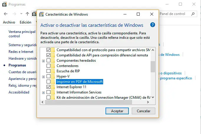Open Redes e Internet in the sidebar
The width and height of the screenshot is (201, 134).
[x=21, y=52]
